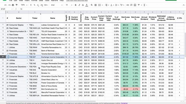Click the Disclaimer link
This screenshot has height=104, width=186.
[x=124, y=103]
